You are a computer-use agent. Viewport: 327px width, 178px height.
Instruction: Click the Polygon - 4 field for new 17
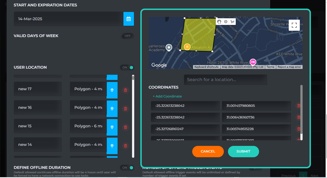(88, 89)
